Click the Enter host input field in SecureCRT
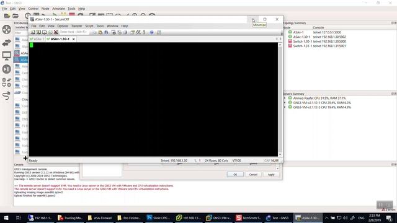Viewport: 397px width, 223px height. (x=74, y=32)
